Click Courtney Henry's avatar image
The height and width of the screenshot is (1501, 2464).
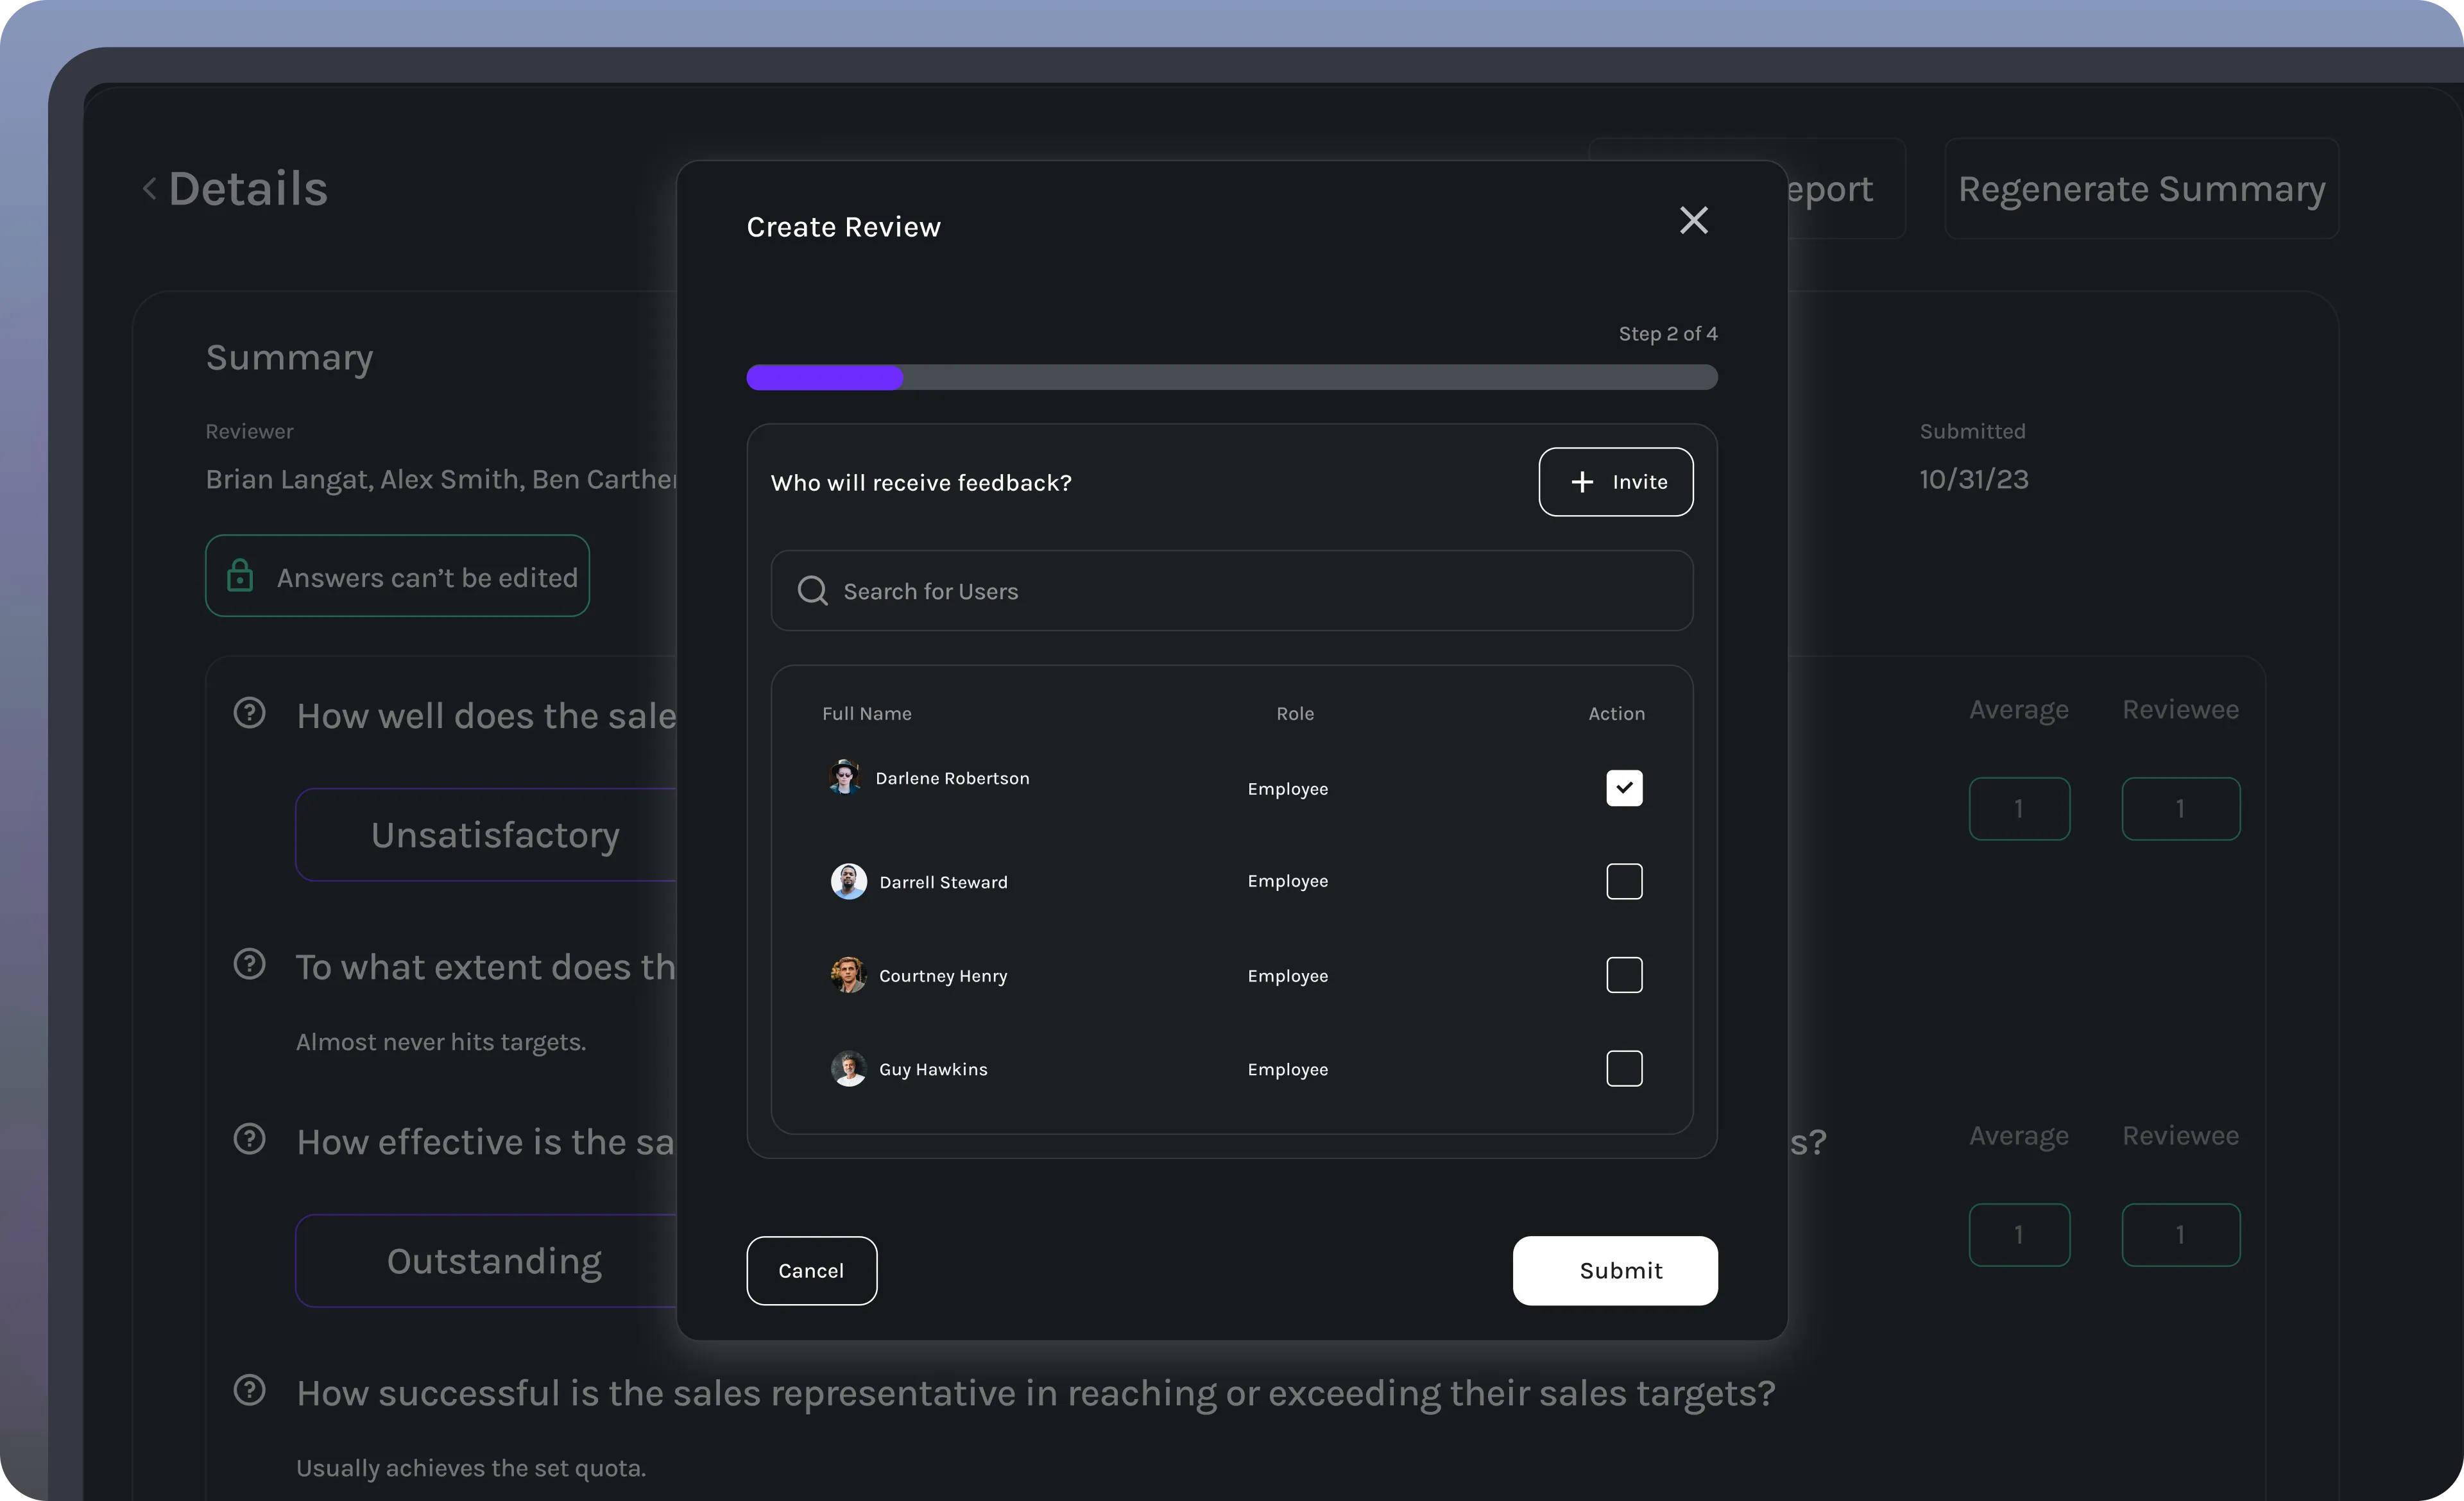pos(848,976)
